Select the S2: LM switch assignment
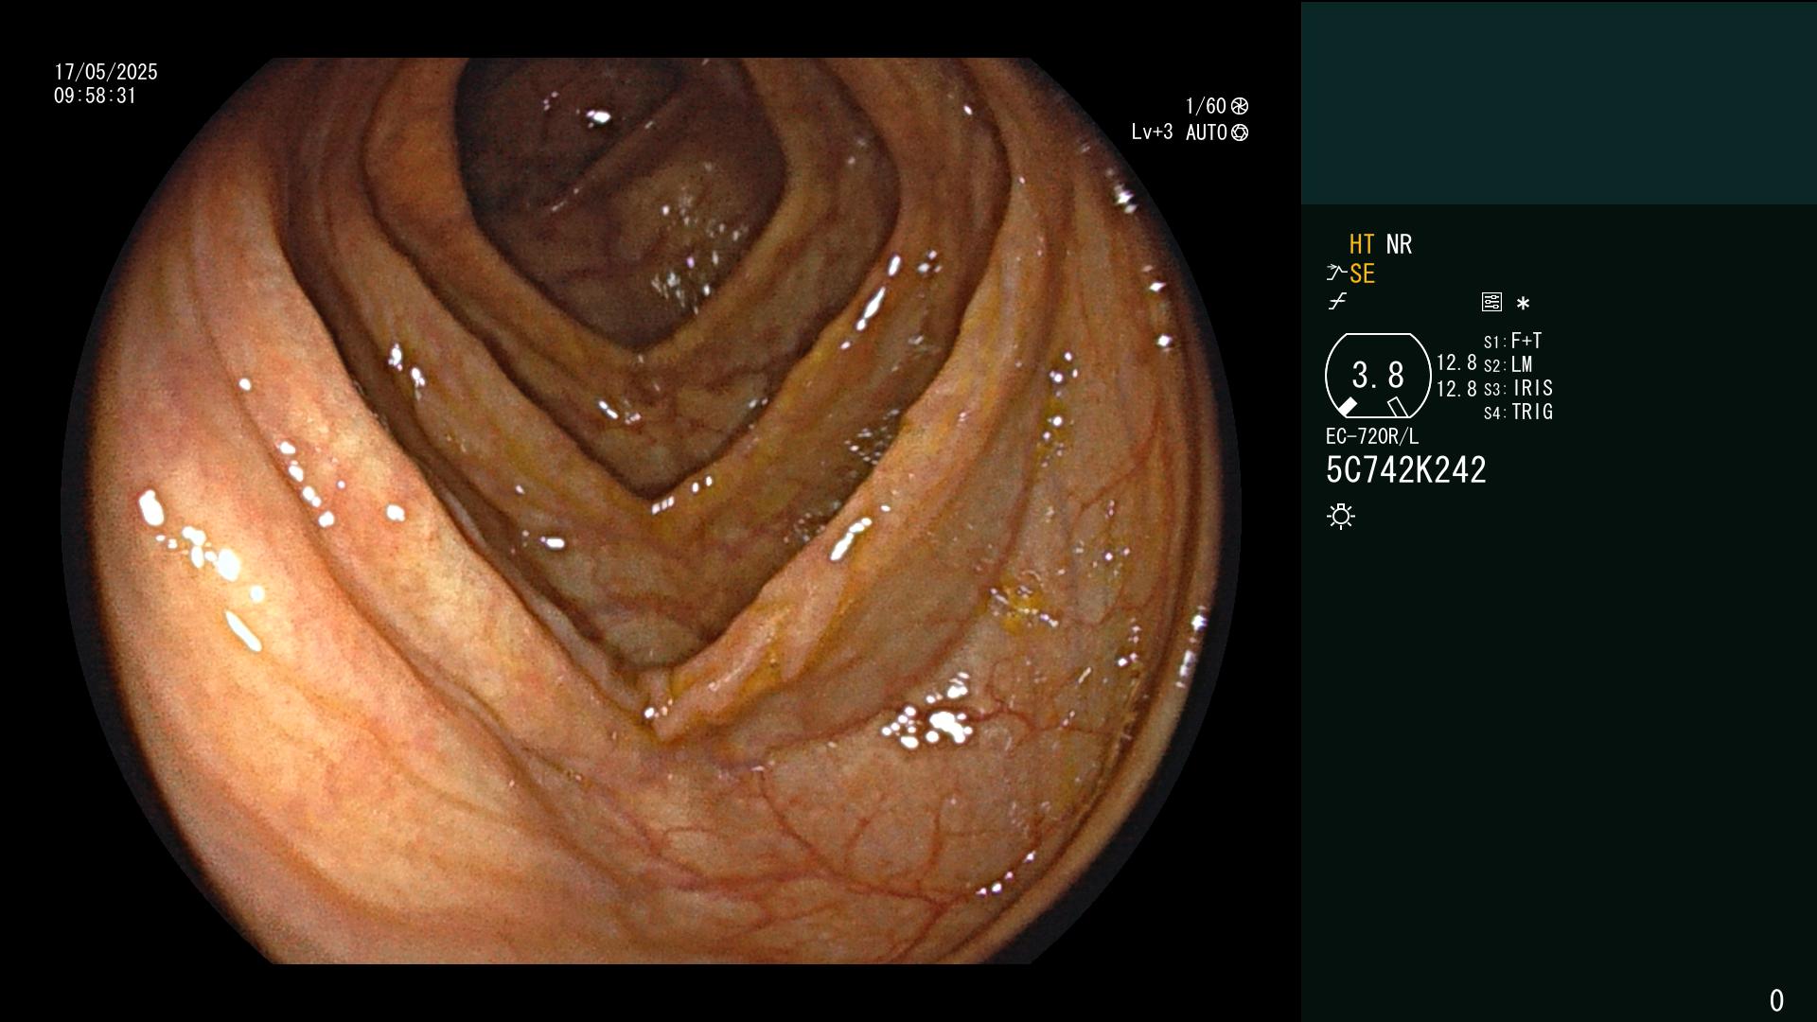The height and width of the screenshot is (1022, 1817). pyautogui.click(x=1508, y=364)
